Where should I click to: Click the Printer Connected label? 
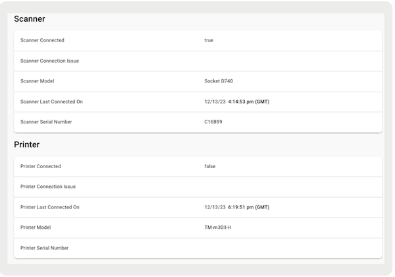coord(41,166)
